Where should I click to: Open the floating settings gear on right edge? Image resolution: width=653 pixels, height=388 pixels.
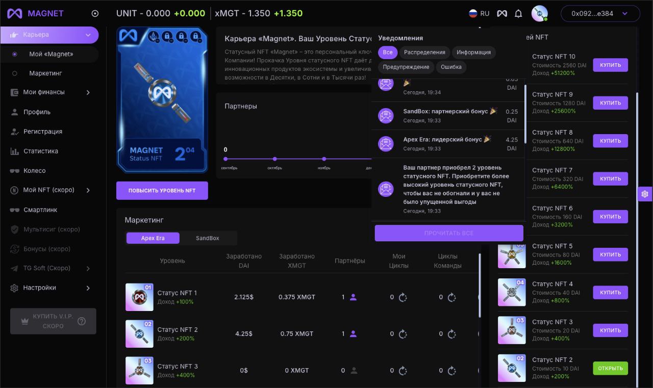pyautogui.click(x=645, y=194)
